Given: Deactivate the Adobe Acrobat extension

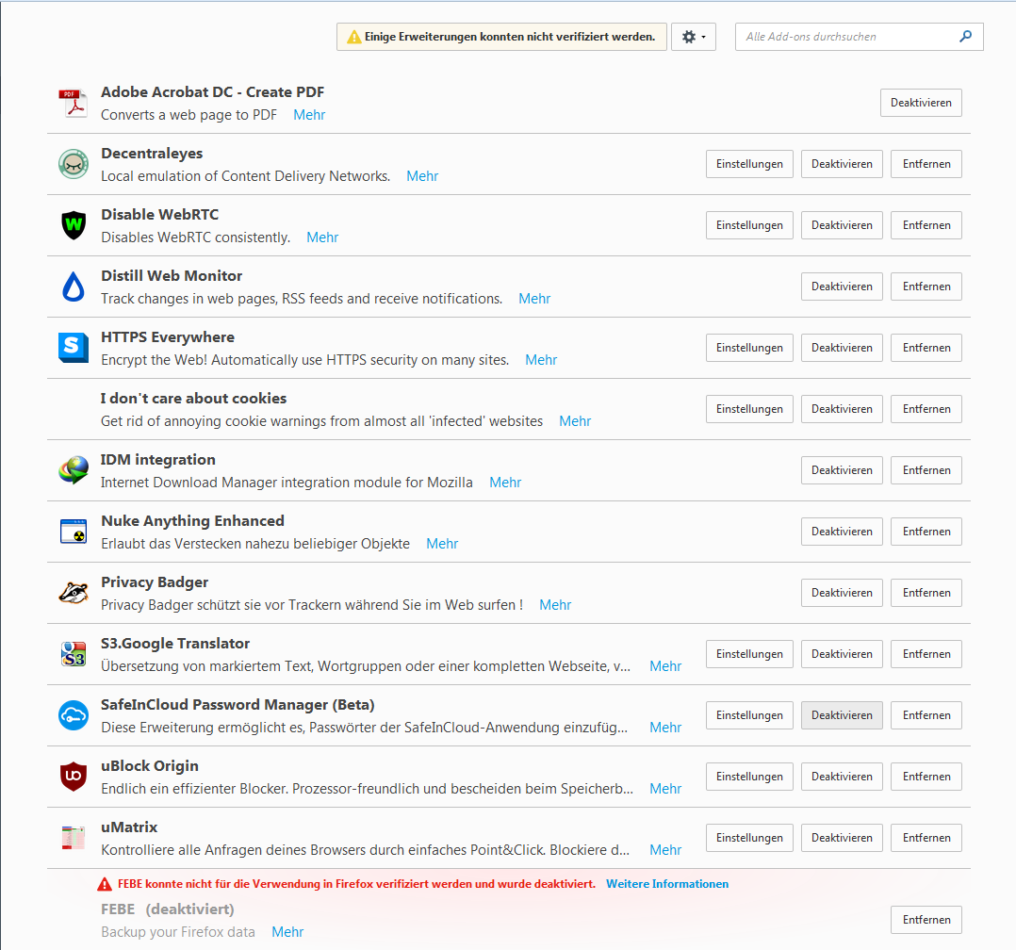Looking at the screenshot, I should point(921,103).
